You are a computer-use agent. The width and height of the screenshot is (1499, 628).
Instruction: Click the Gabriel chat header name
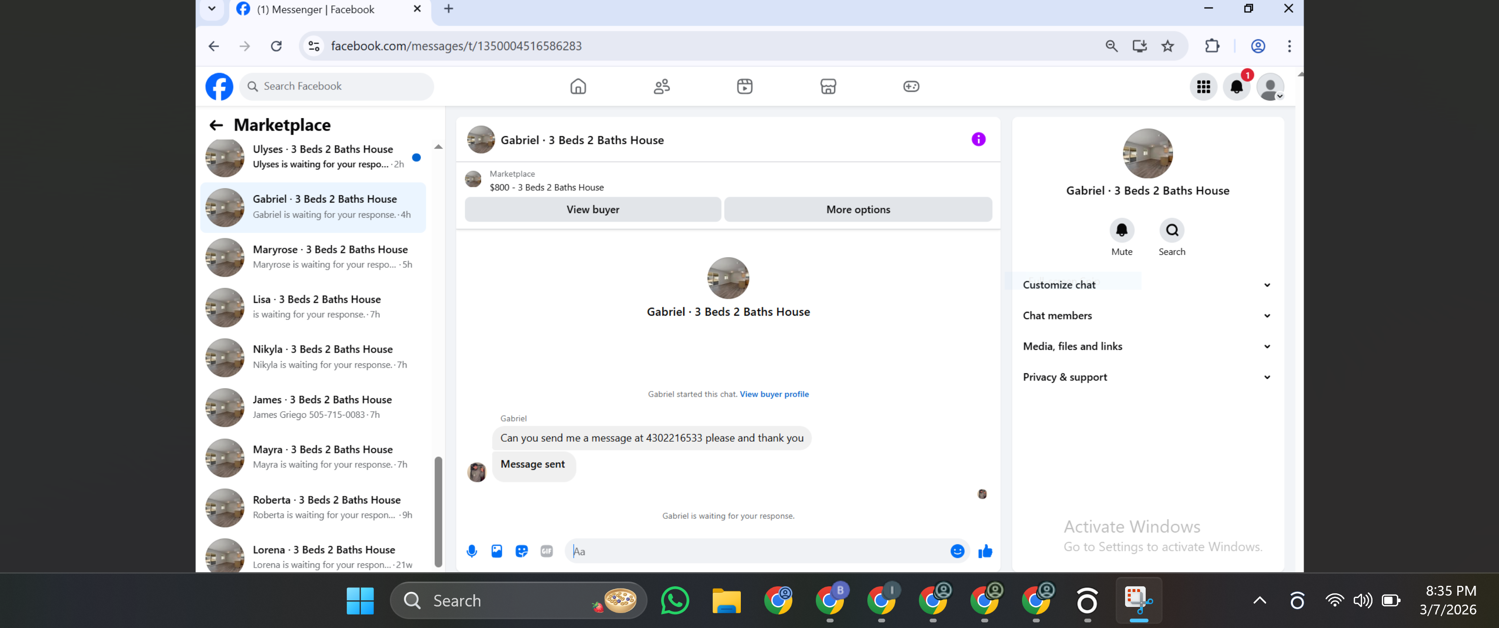(x=582, y=140)
